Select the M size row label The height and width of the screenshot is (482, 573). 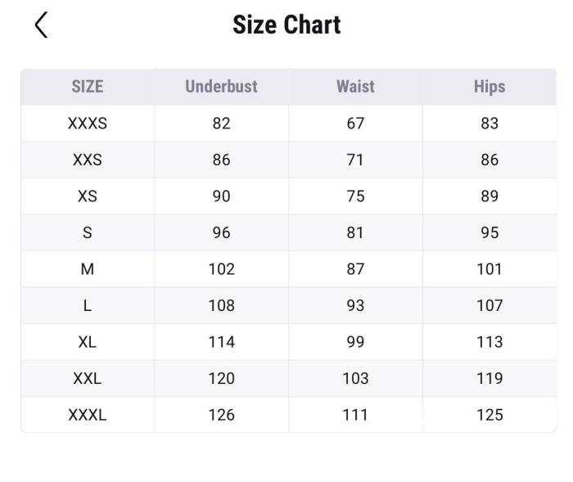[x=88, y=269]
